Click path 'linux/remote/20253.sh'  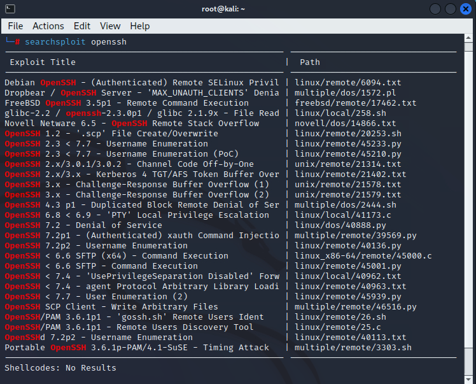pos(347,133)
